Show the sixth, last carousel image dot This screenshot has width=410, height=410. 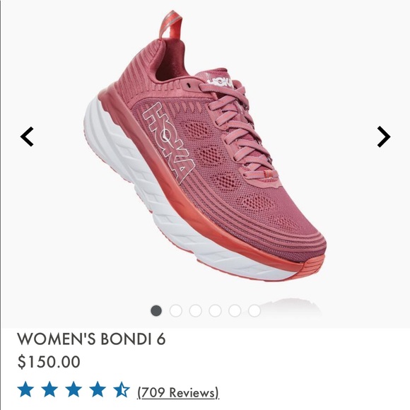tap(254, 310)
